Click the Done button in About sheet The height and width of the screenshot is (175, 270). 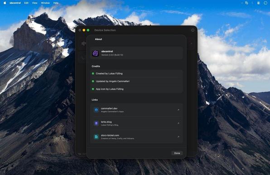(x=177, y=153)
